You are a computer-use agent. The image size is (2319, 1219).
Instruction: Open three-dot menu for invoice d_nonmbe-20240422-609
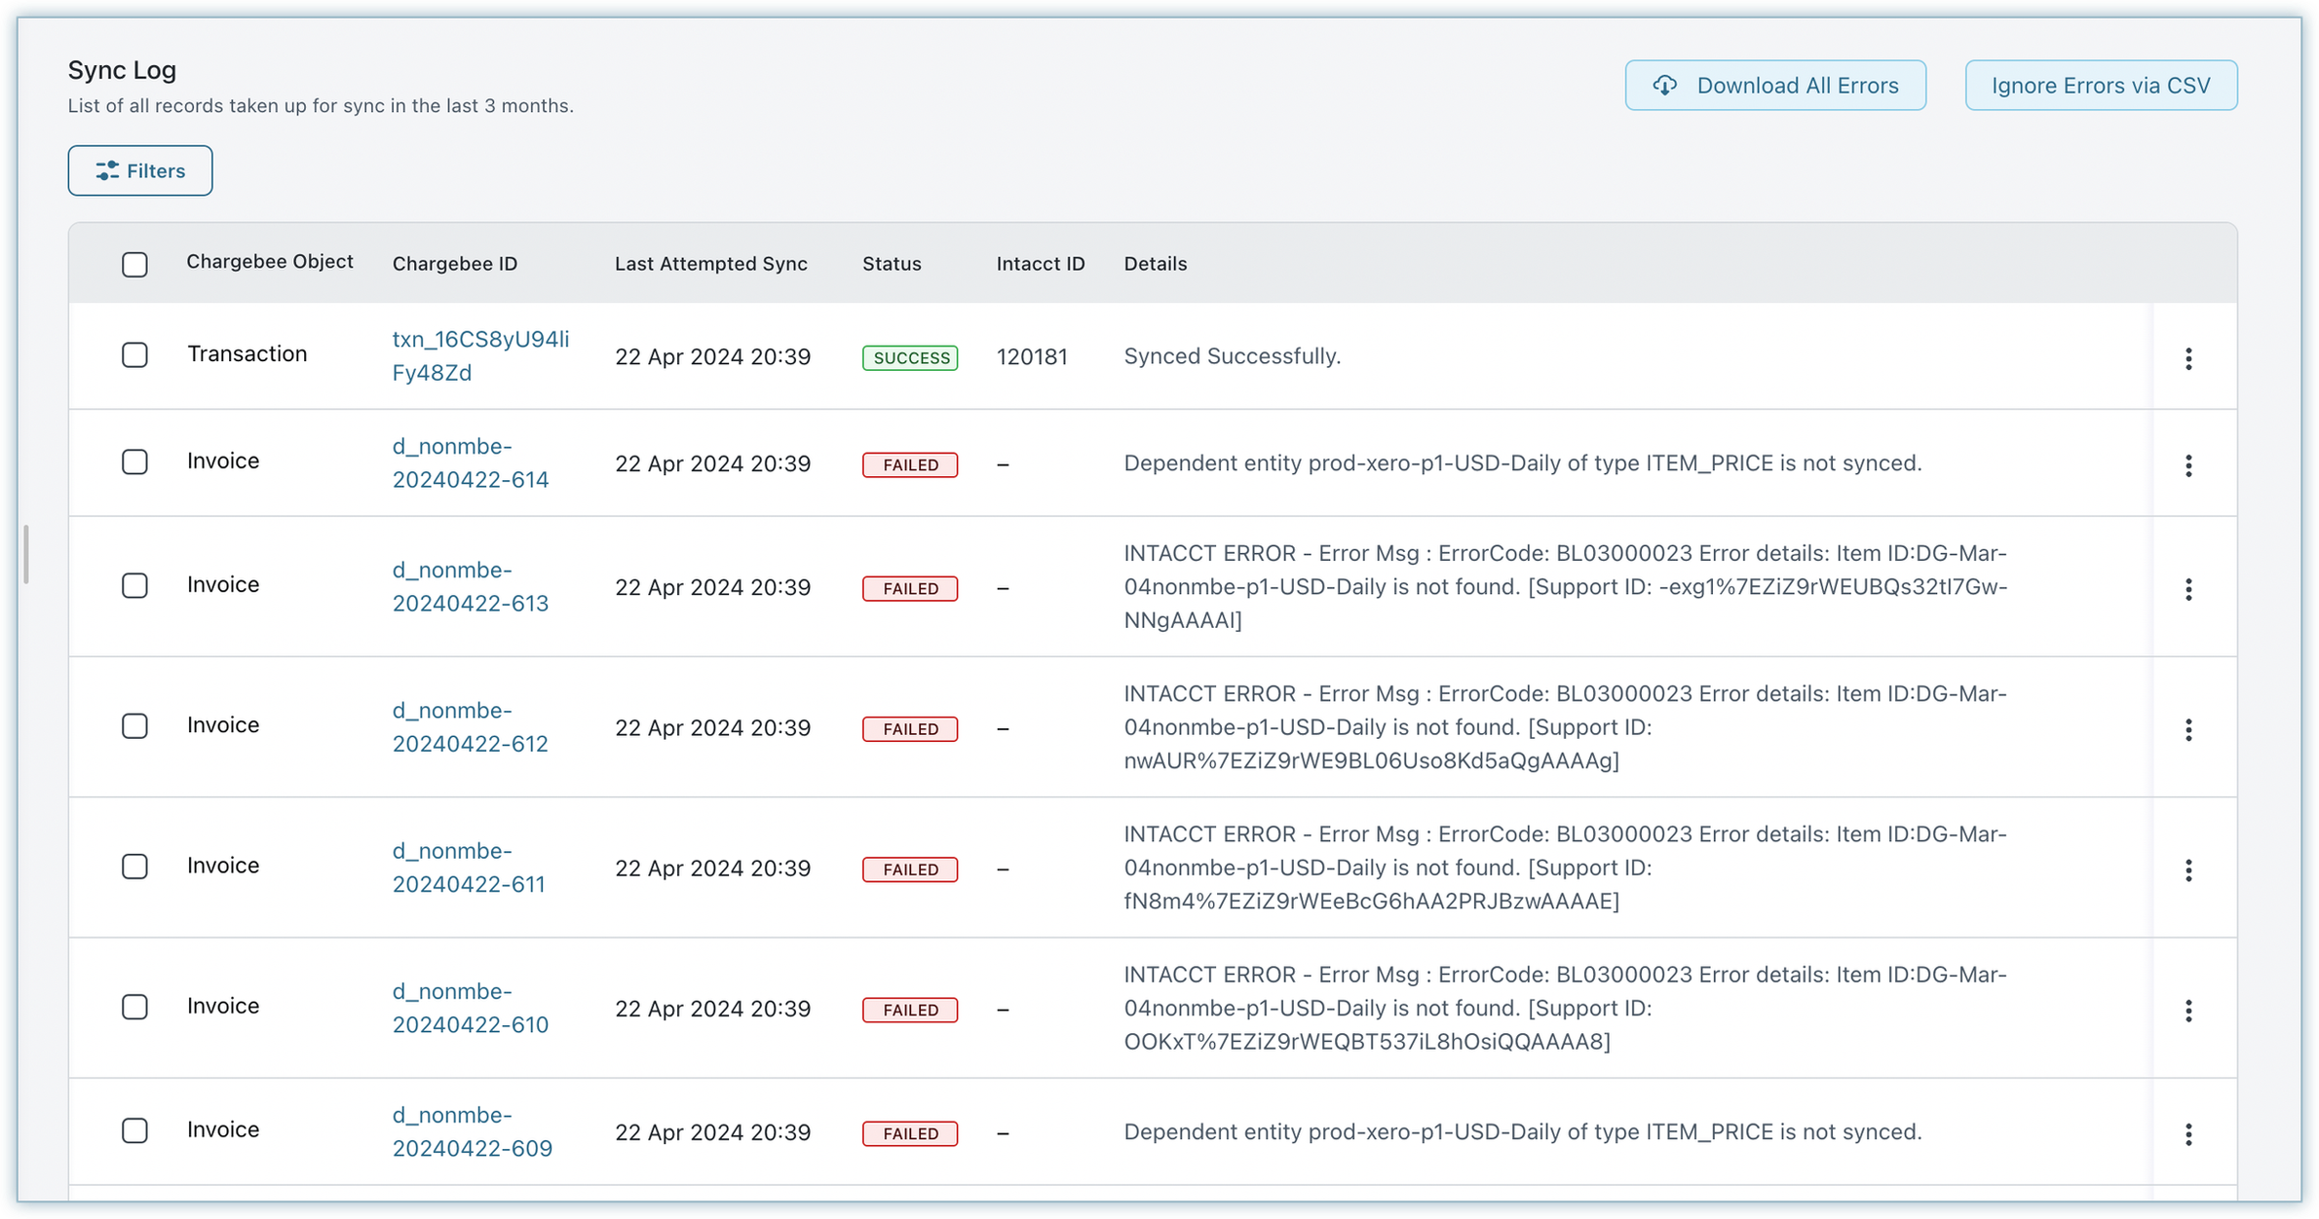point(2187,1134)
